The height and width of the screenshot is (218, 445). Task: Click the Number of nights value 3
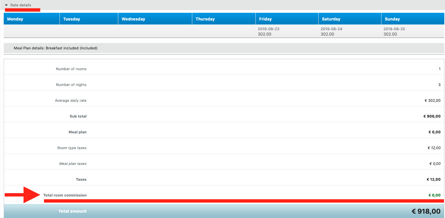[439, 85]
